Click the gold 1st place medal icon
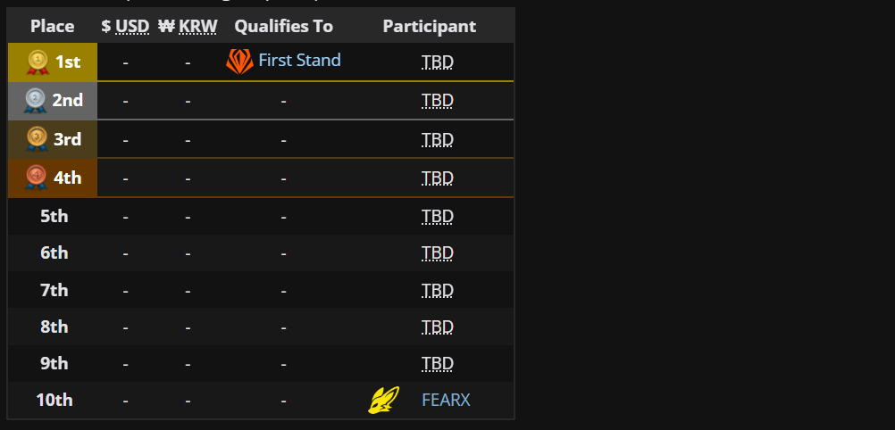The image size is (895, 430). coord(38,62)
